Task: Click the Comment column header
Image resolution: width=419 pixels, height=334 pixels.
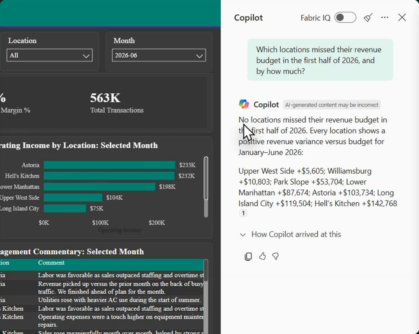Action: [51, 263]
